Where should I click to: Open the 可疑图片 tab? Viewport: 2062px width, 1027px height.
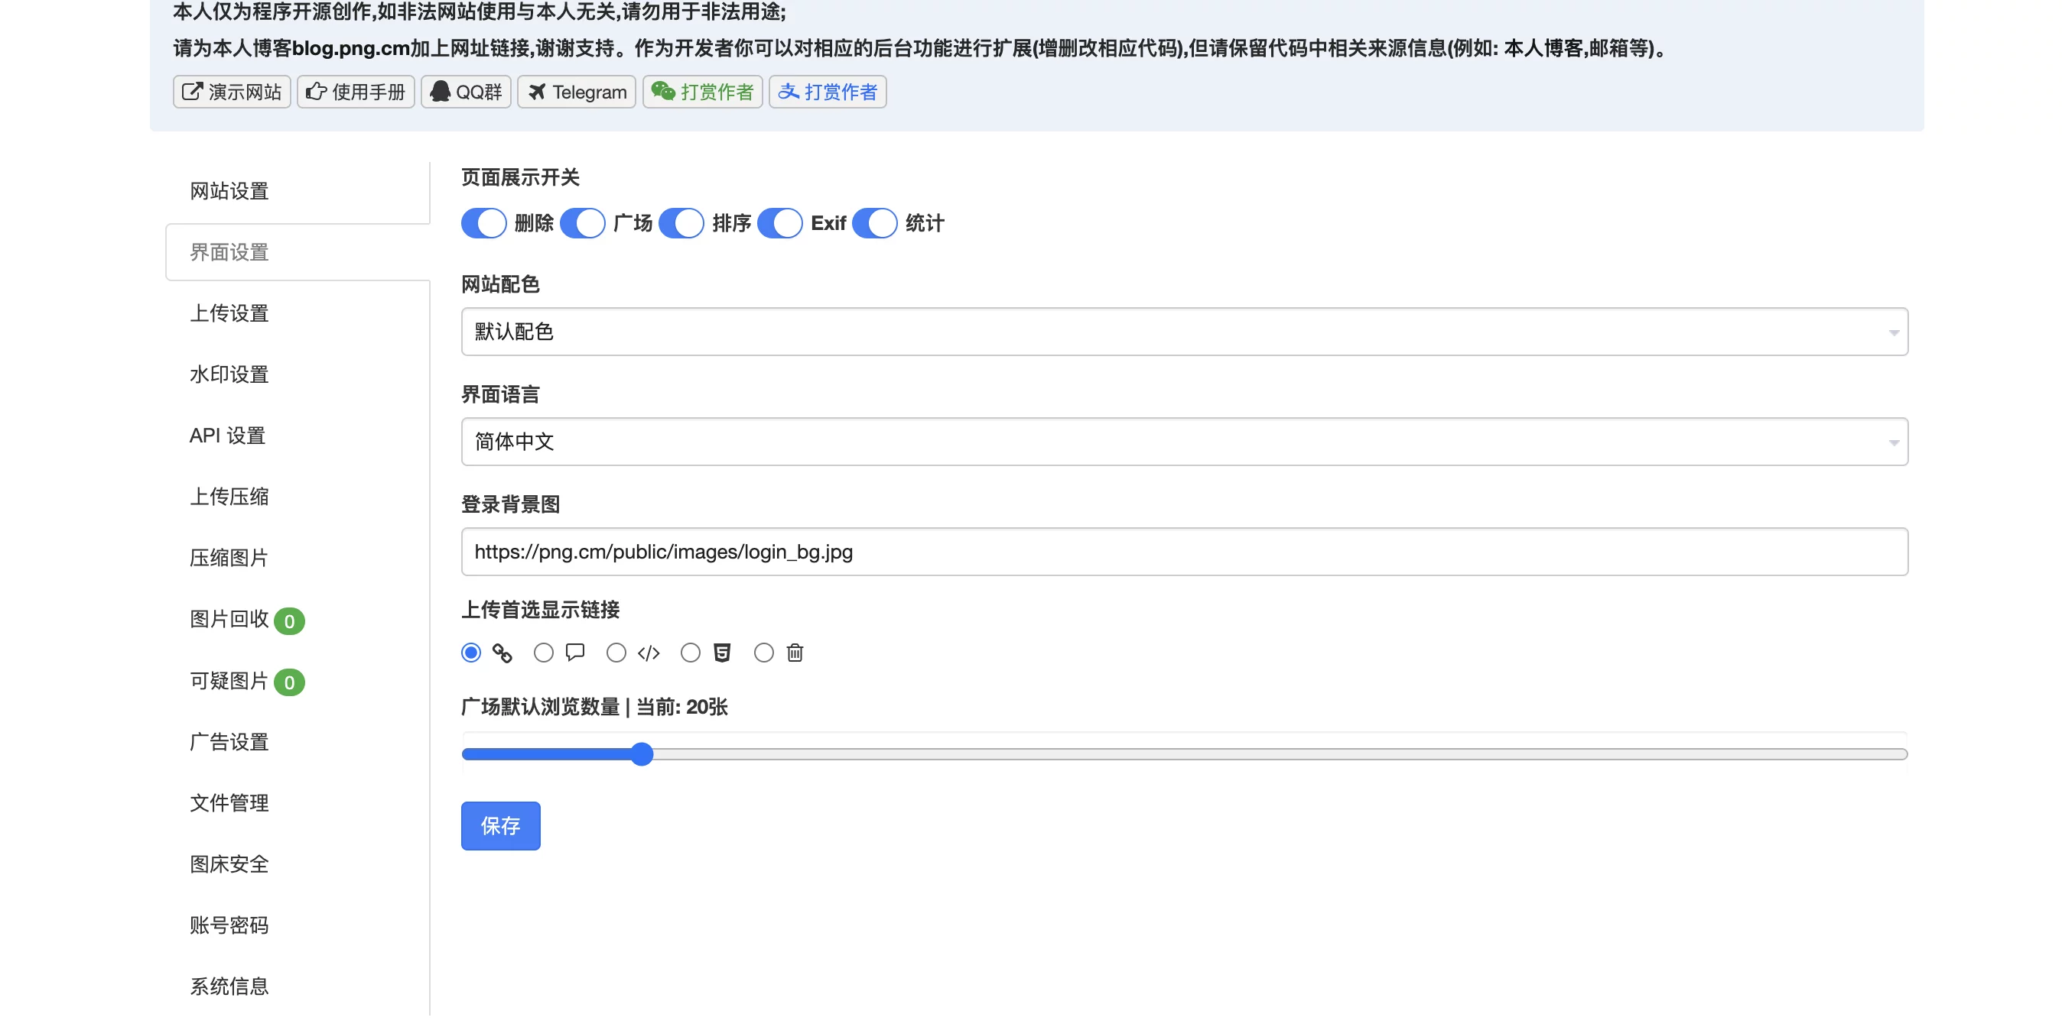298,682
